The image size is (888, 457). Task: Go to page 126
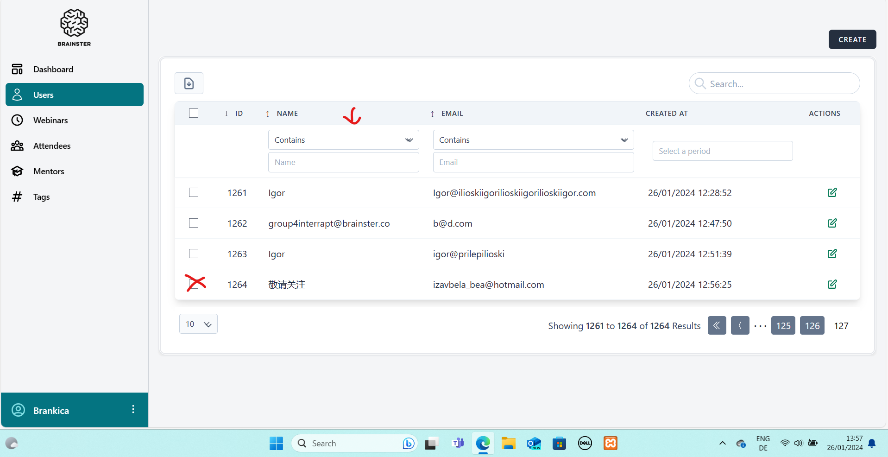812,326
